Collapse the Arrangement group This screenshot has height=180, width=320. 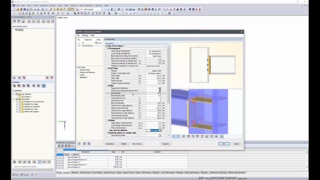(x=108, y=48)
